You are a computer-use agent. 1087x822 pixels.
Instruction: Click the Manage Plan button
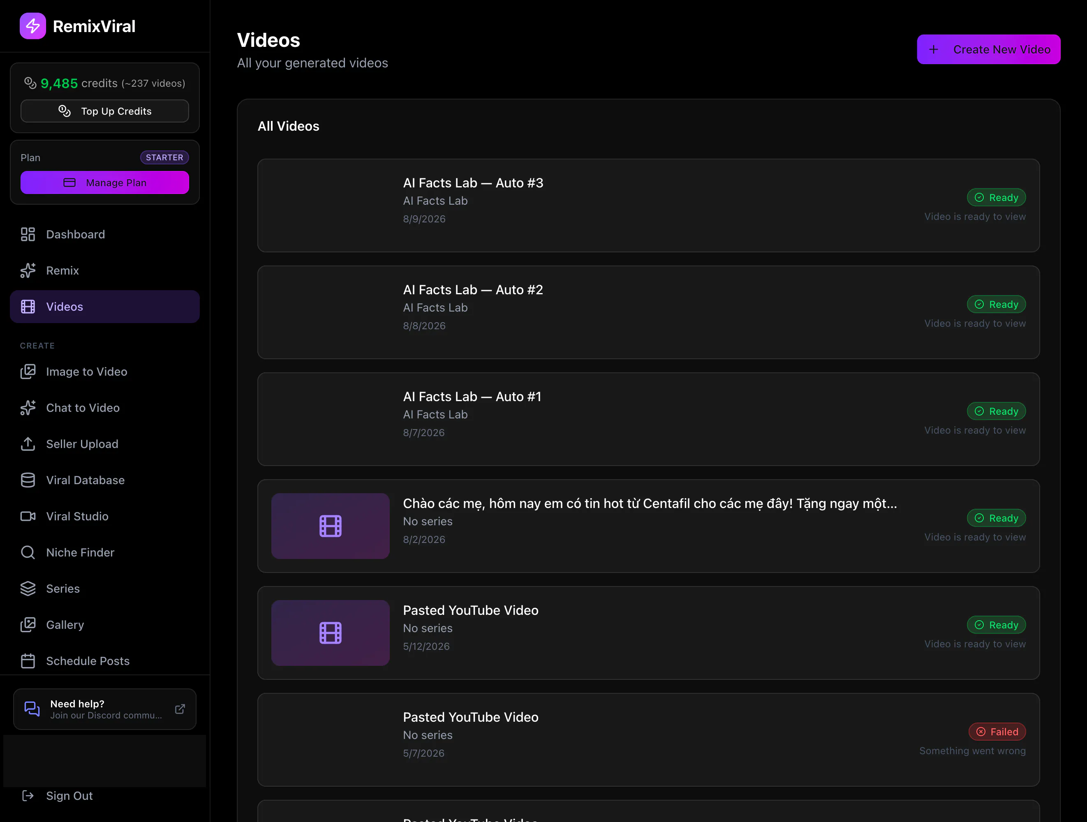click(x=105, y=183)
